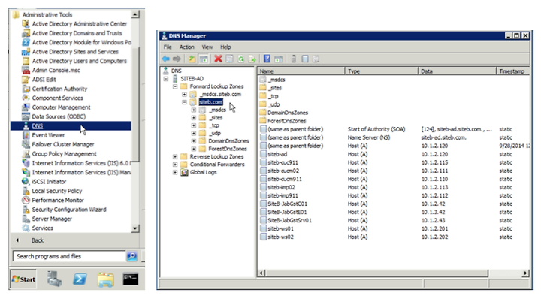Click the horizontal scrollbar thumb in record list
The image size is (541, 299).
pos(376,273)
